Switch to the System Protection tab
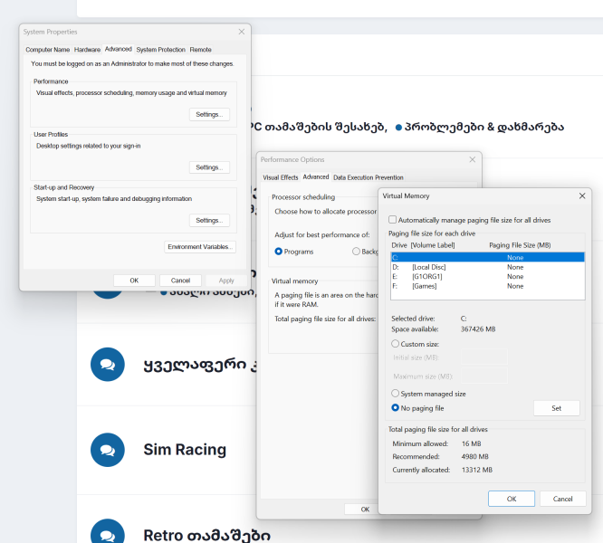Image resolution: width=603 pixels, height=543 pixels. 160,50
